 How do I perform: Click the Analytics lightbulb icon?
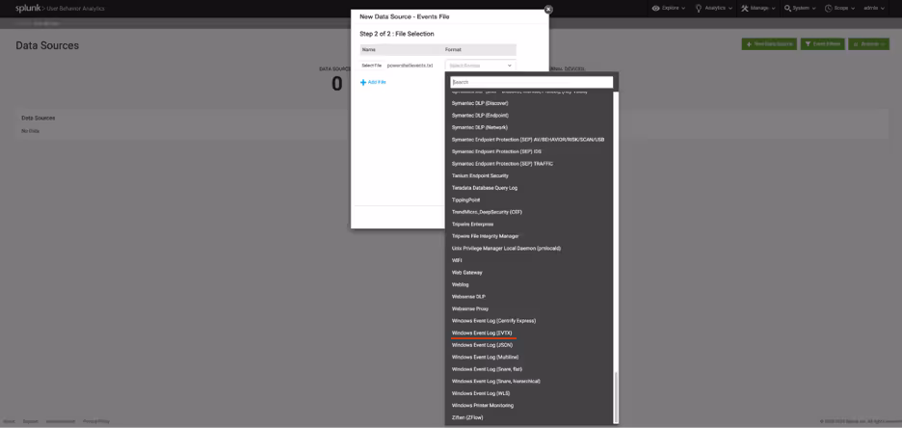coord(699,8)
